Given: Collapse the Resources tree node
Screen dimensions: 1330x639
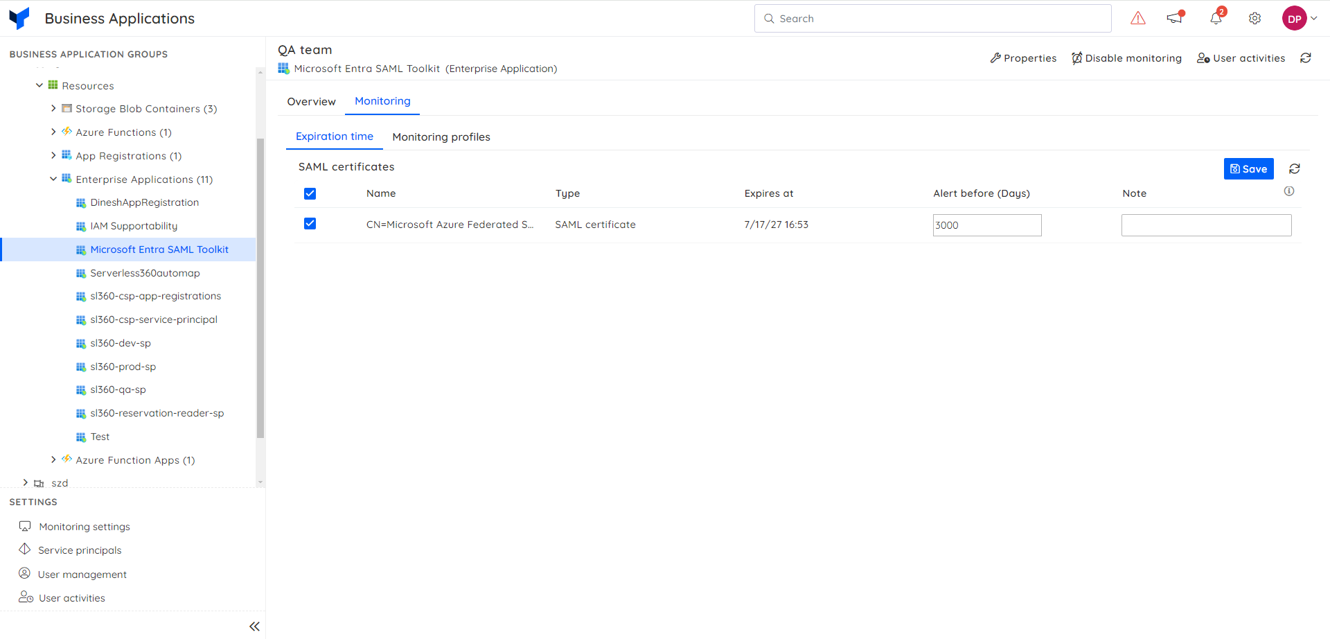Looking at the screenshot, I should (x=39, y=85).
